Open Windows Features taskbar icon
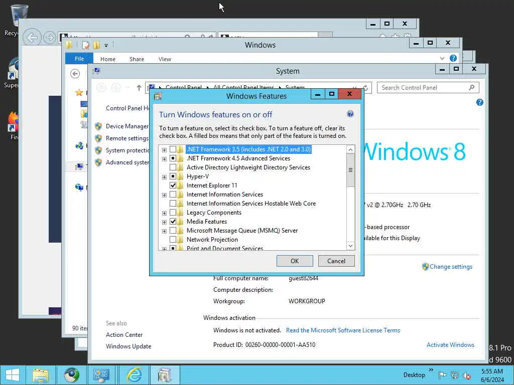Viewport: 514px width, 385px height. click(165, 375)
